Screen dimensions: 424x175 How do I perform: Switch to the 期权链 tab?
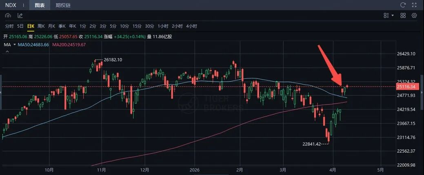tap(63, 5)
